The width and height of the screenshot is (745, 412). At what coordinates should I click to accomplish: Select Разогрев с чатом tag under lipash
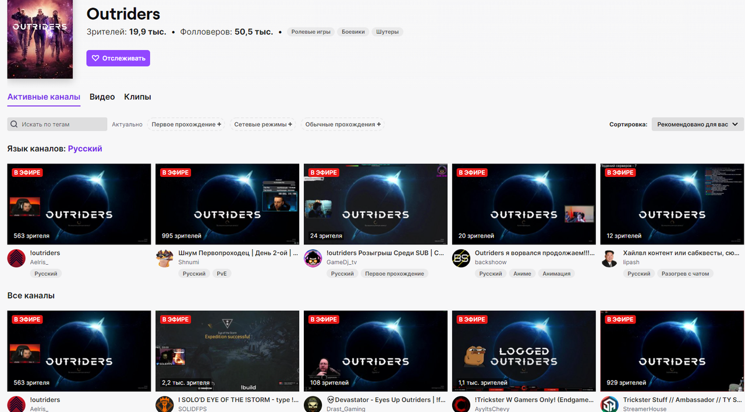click(685, 274)
